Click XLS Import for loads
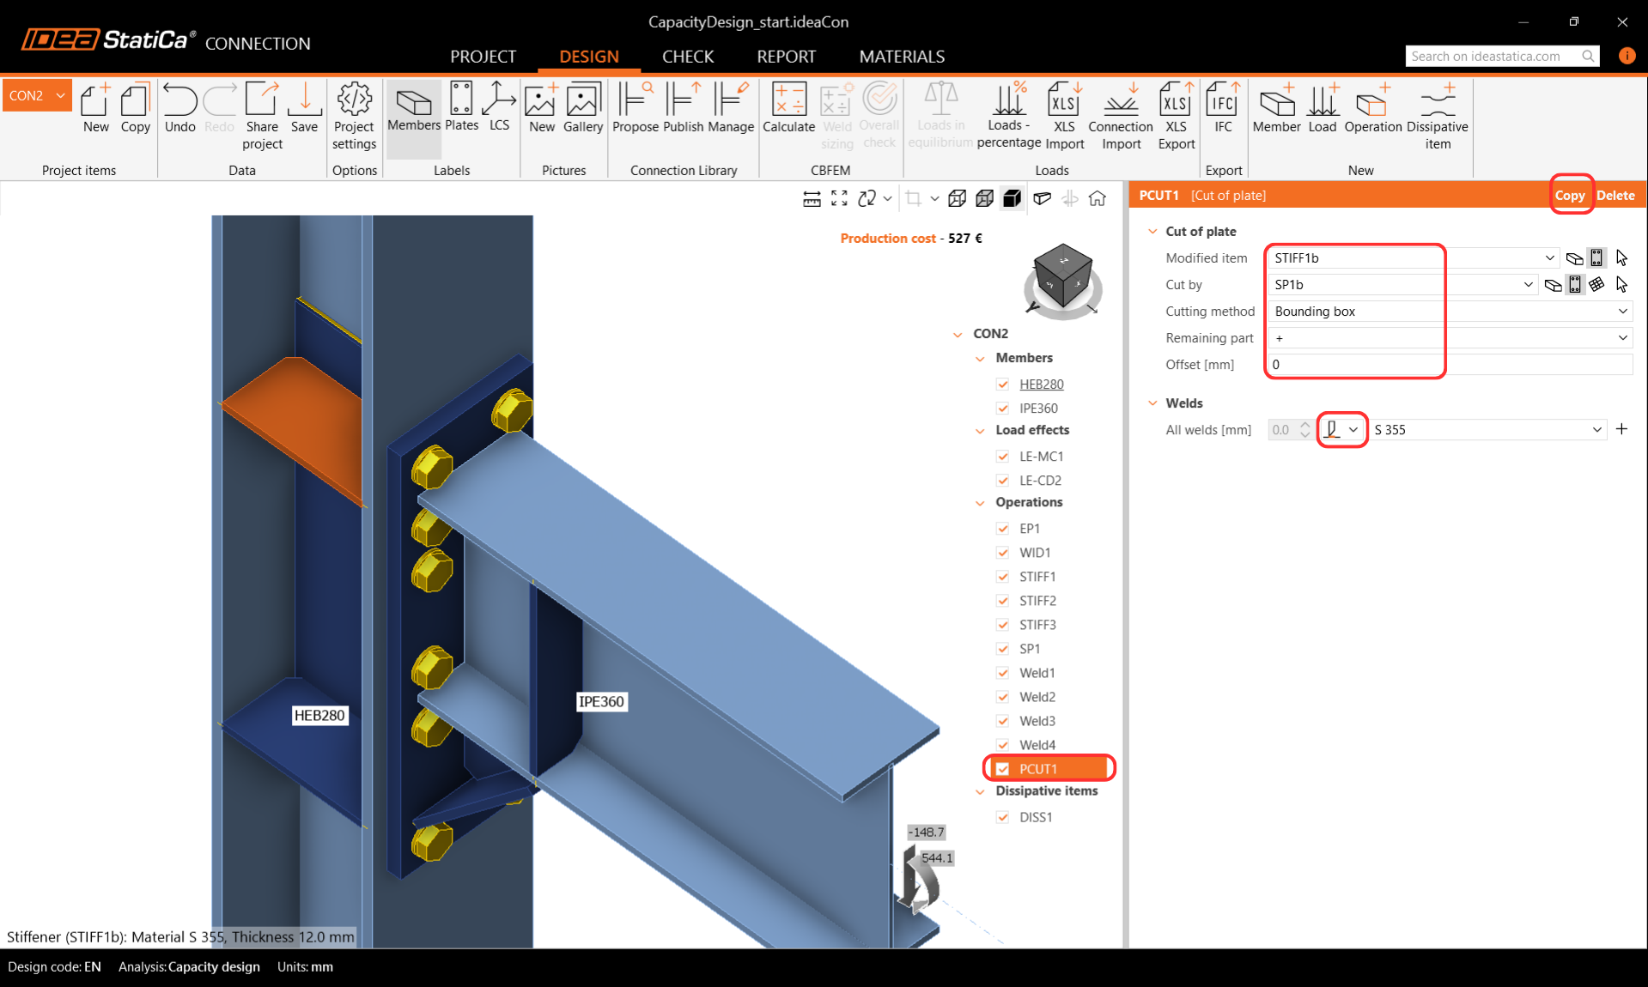 pyautogui.click(x=1064, y=117)
